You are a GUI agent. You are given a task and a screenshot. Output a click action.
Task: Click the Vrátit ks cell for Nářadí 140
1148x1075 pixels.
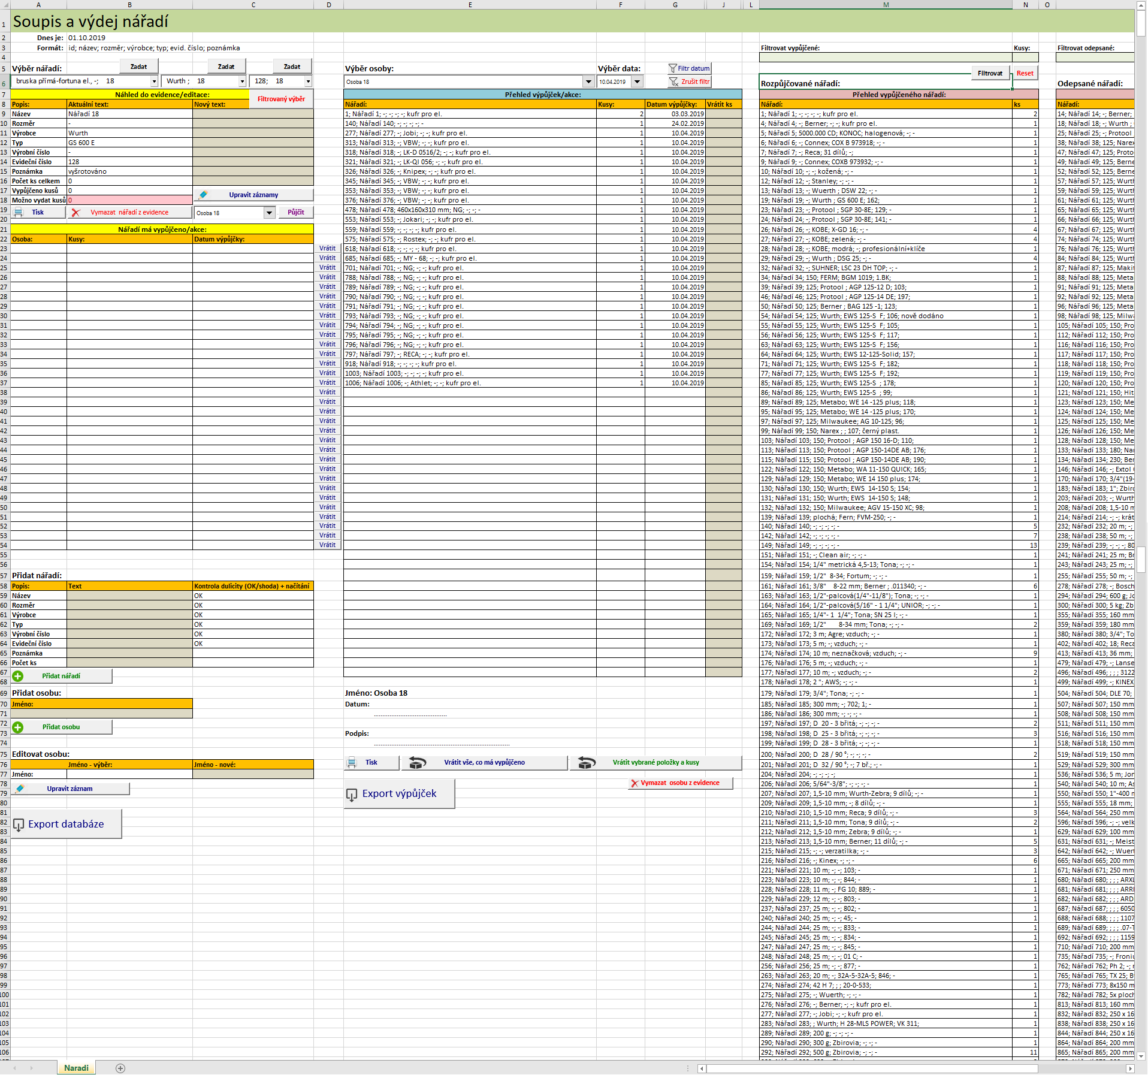coord(723,123)
